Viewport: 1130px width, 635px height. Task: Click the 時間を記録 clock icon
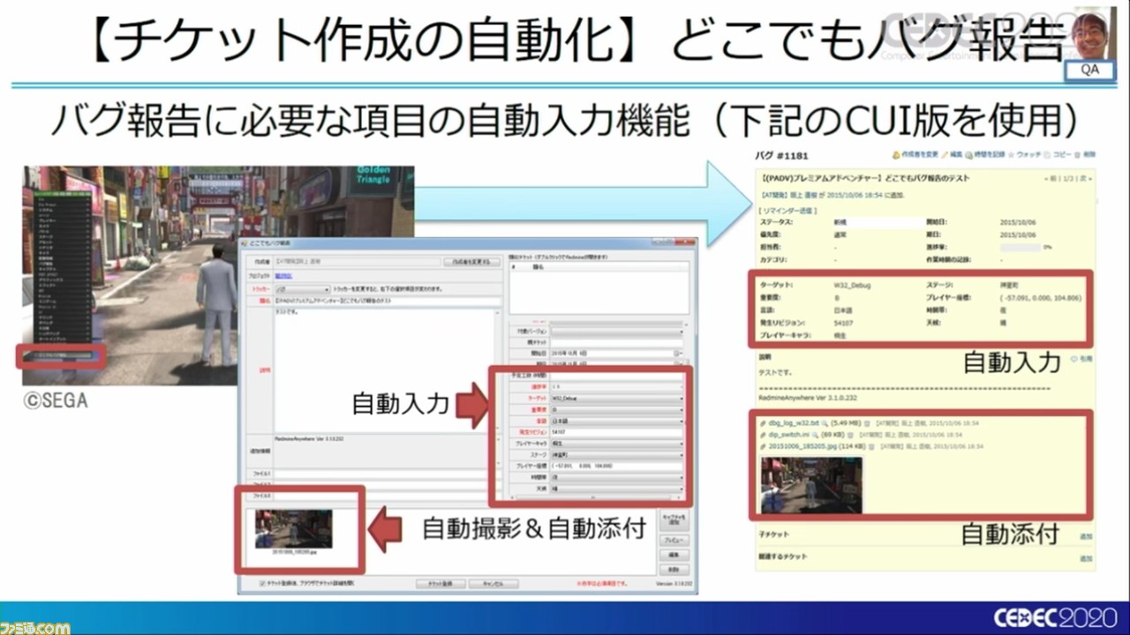point(969,155)
